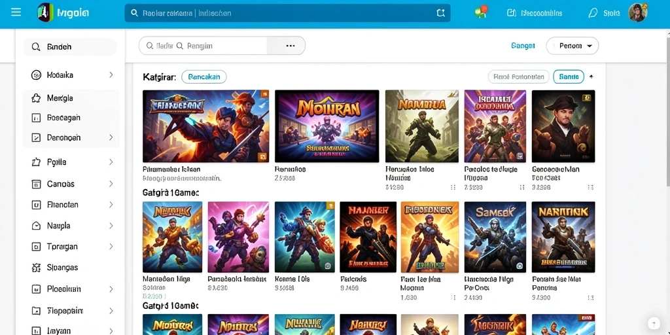Select the Flepepaim sidebar item
The width and height of the screenshot is (670, 335).
(71, 311)
